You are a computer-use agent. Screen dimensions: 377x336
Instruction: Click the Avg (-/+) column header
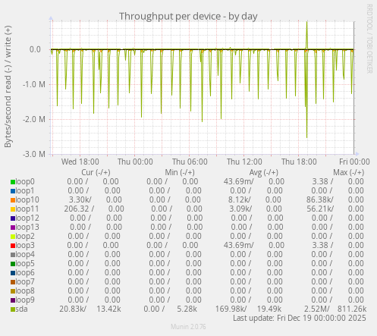click(264, 172)
